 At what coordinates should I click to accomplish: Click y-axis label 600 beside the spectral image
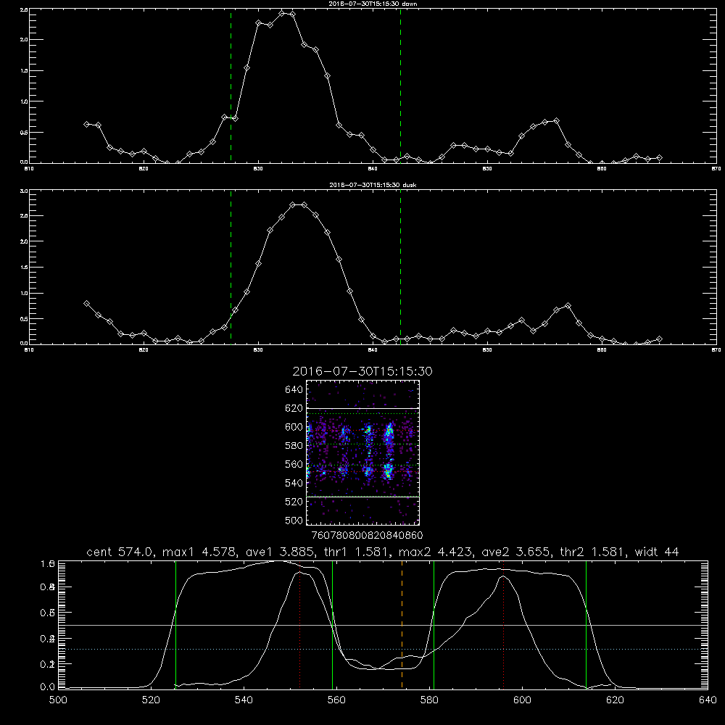pyautogui.click(x=294, y=427)
